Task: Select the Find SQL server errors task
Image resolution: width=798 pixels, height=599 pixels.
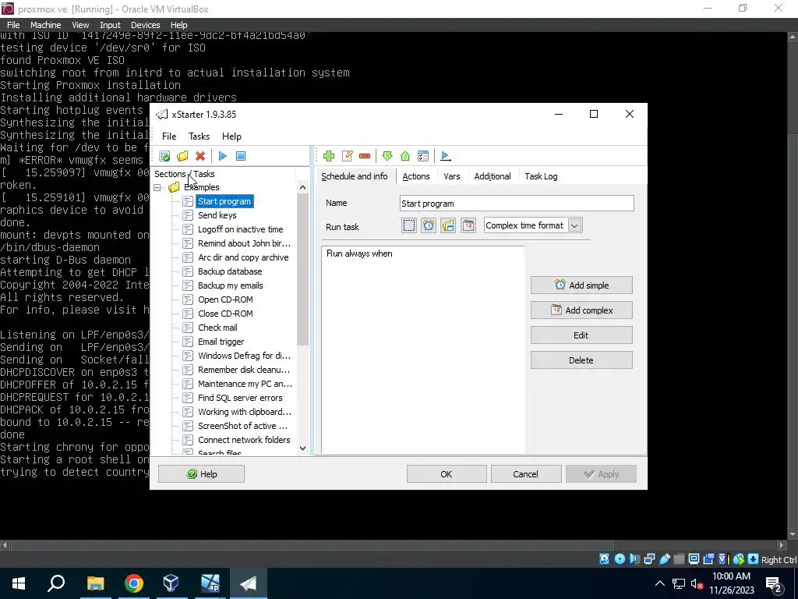Action: tap(240, 398)
